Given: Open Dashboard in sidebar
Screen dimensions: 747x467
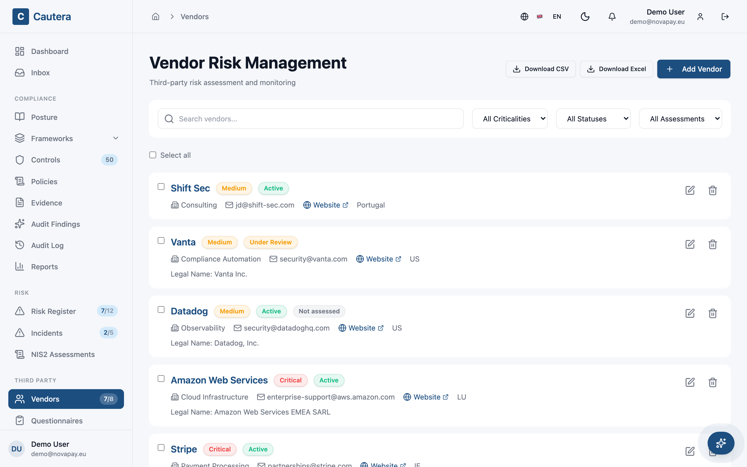Looking at the screenshot, I should [x=66, y=51].
